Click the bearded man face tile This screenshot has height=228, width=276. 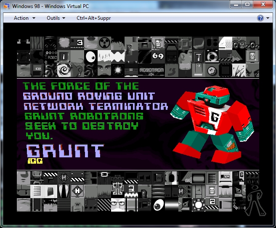[x=104, y=70]
